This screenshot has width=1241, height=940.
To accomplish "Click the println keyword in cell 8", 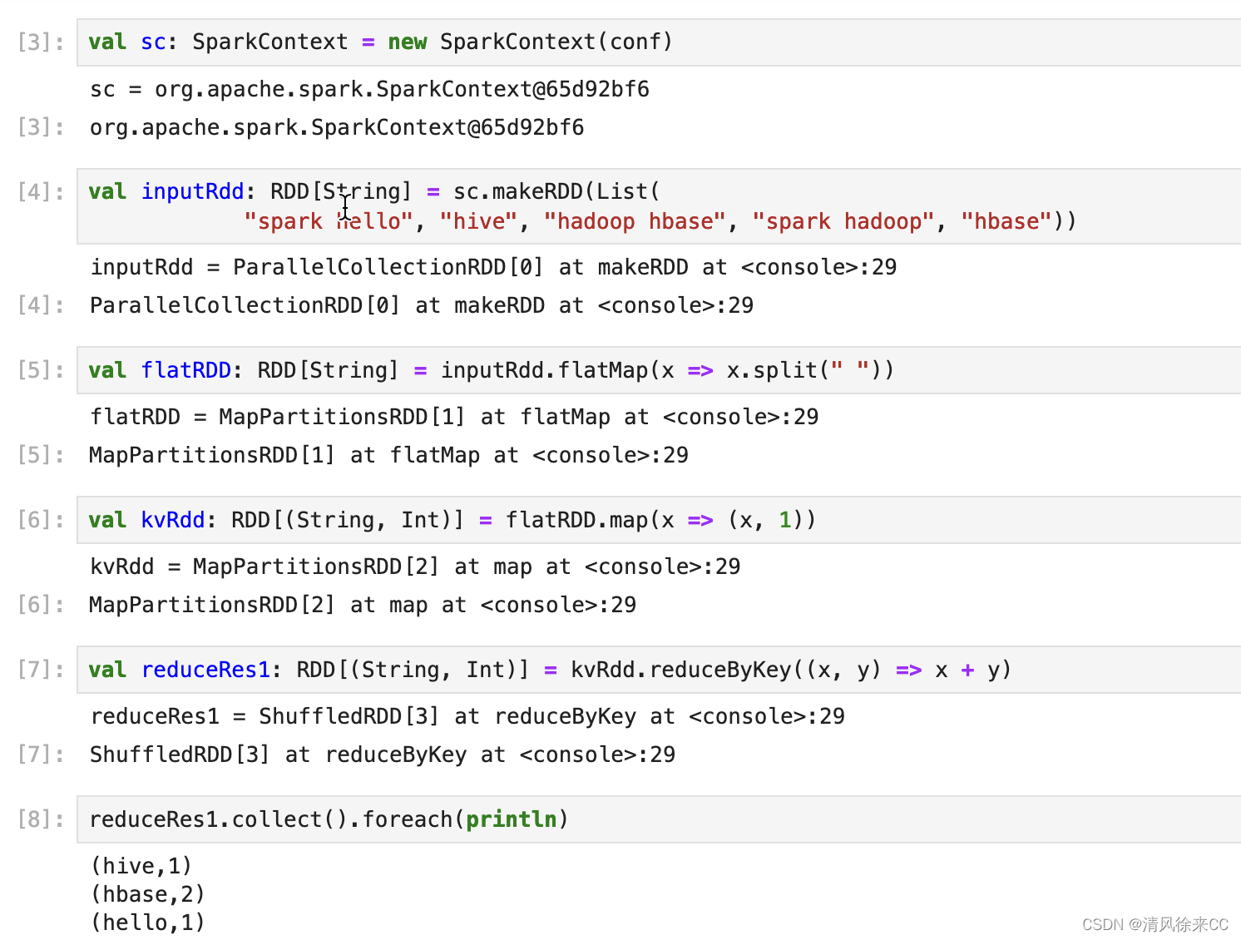I will tap(511, 819).
